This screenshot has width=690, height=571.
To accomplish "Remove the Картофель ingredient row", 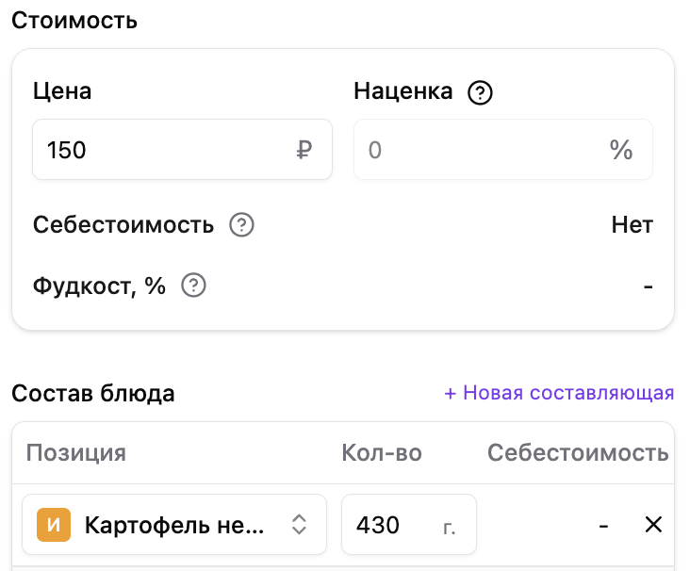I will [653, 525].
